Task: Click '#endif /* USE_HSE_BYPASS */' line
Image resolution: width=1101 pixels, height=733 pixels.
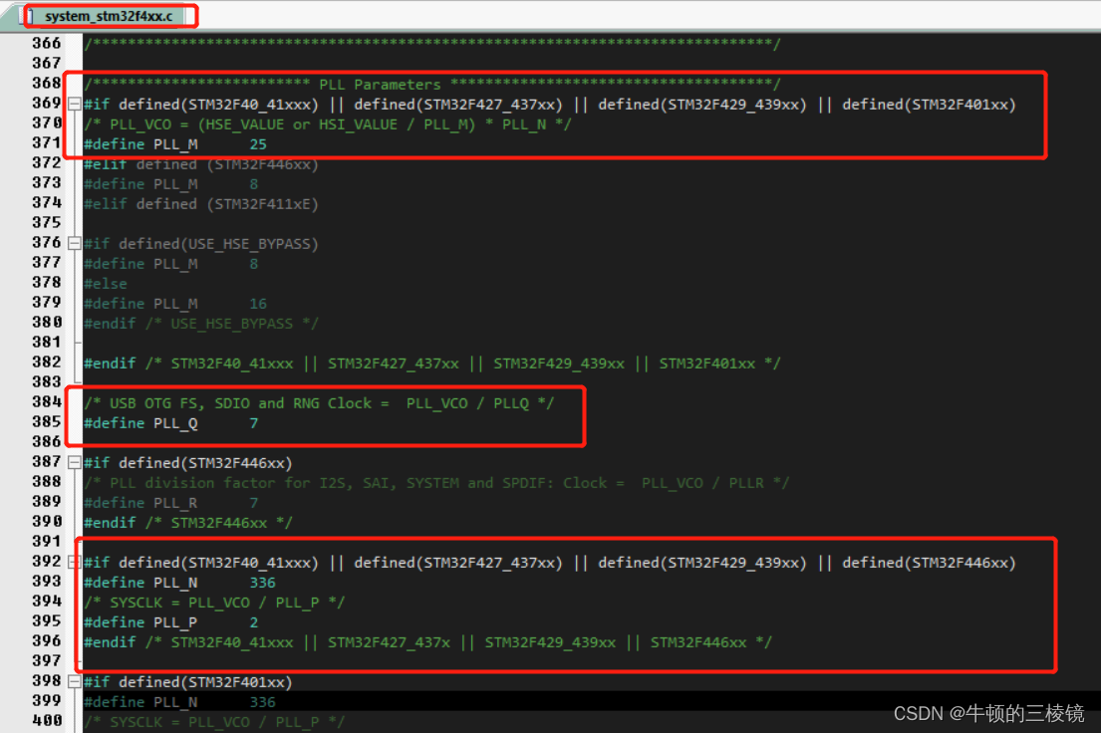Action: (x=201, y=324)
